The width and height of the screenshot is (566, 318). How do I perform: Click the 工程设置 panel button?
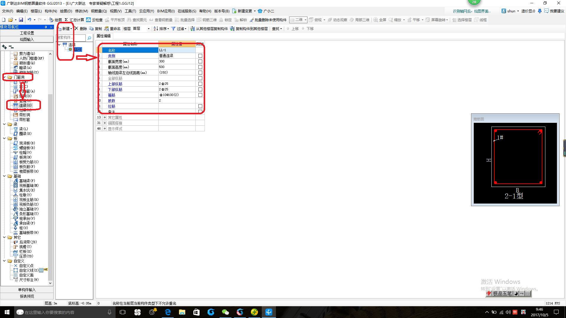pyautogui.click(x=27, y=33)
